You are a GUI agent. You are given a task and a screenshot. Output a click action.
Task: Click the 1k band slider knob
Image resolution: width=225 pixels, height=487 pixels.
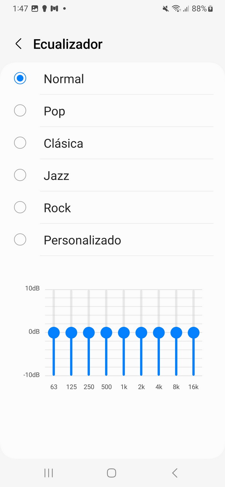click(x=124, y=333)
